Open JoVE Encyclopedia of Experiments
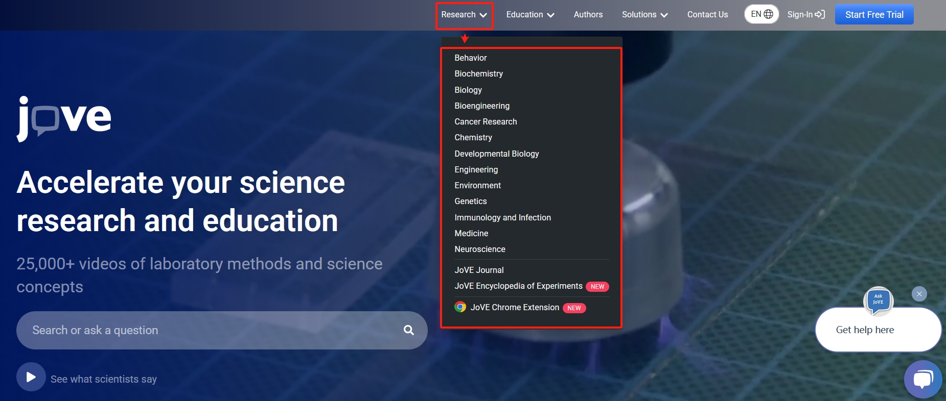This screenshot has width=946, height=401. coord(518,286)
